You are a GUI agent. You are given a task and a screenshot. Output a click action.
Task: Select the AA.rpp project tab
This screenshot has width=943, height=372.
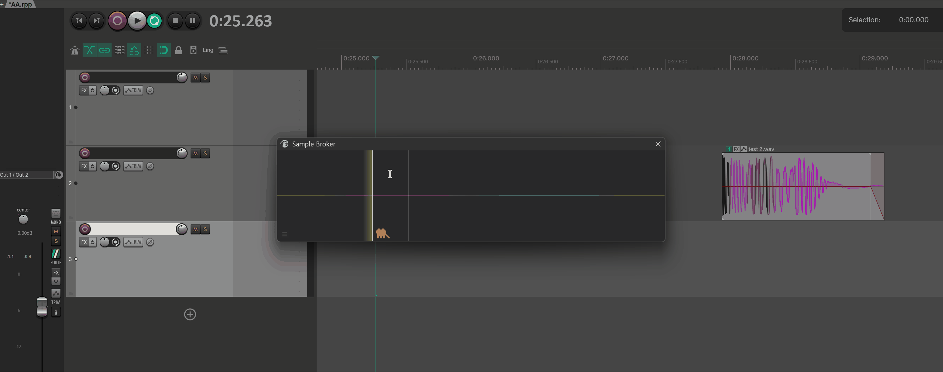(x=20, y=4)
